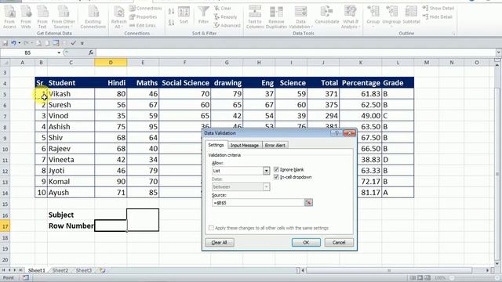
Task: Click the Clear filter button
Action: (x=223, y=9)
